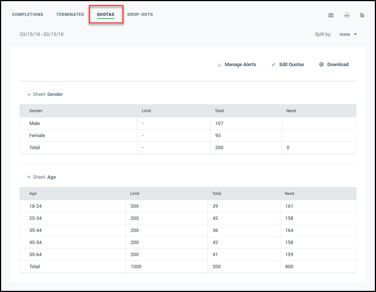Viewport: 376px width, 292px height.
Task: Select the Quotas tab
Action: click(x=105, y=14)
